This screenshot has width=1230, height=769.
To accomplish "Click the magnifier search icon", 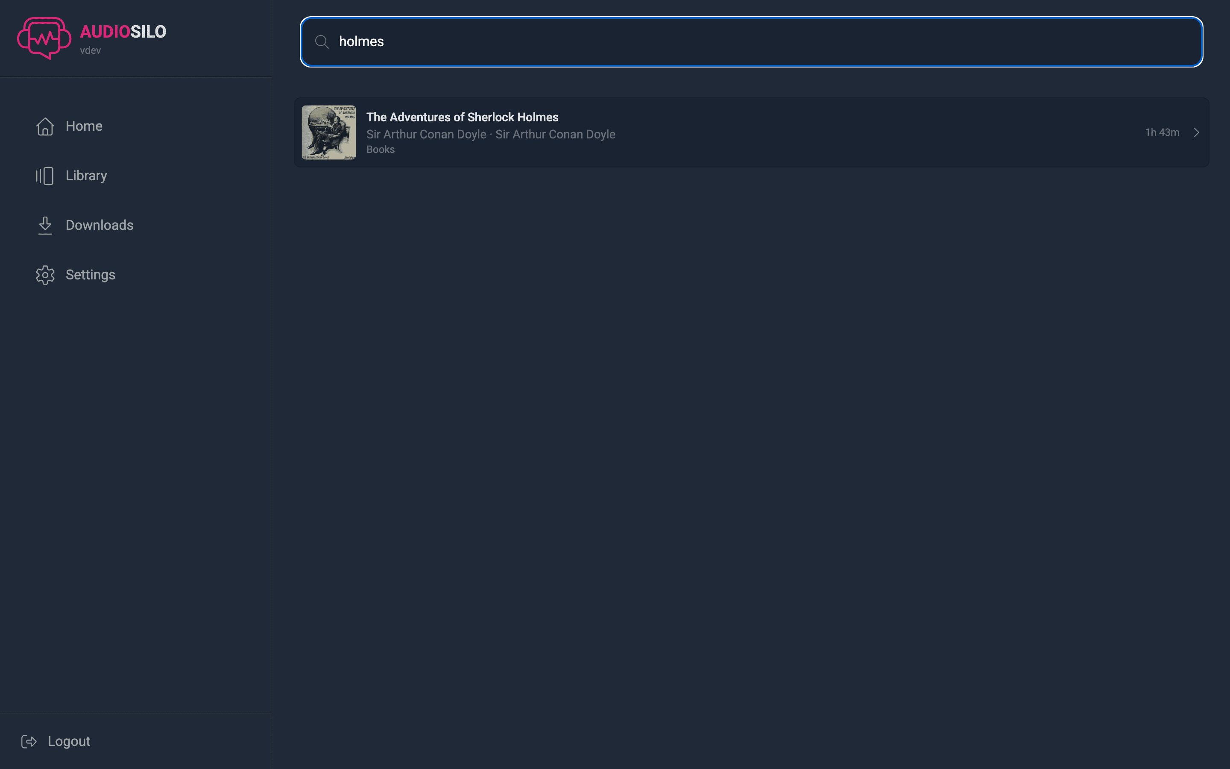I will point(322,42).
